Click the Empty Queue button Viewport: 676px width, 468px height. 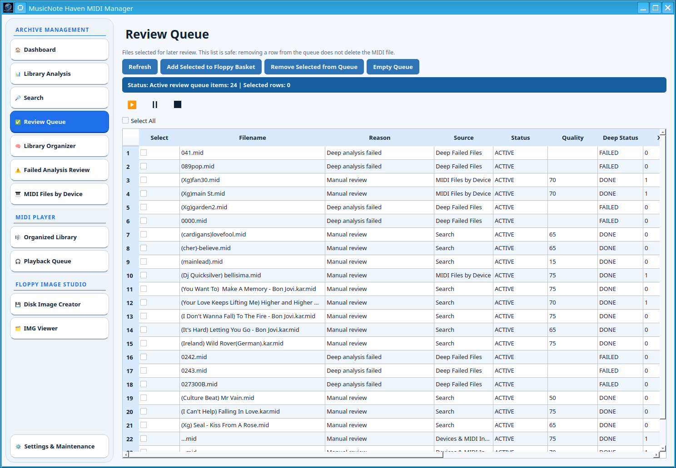[393, 67]
